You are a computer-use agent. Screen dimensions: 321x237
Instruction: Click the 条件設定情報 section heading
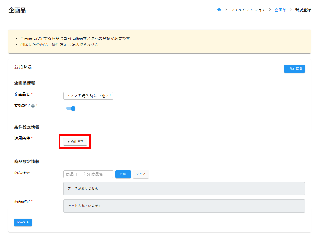tap(27, 127)
